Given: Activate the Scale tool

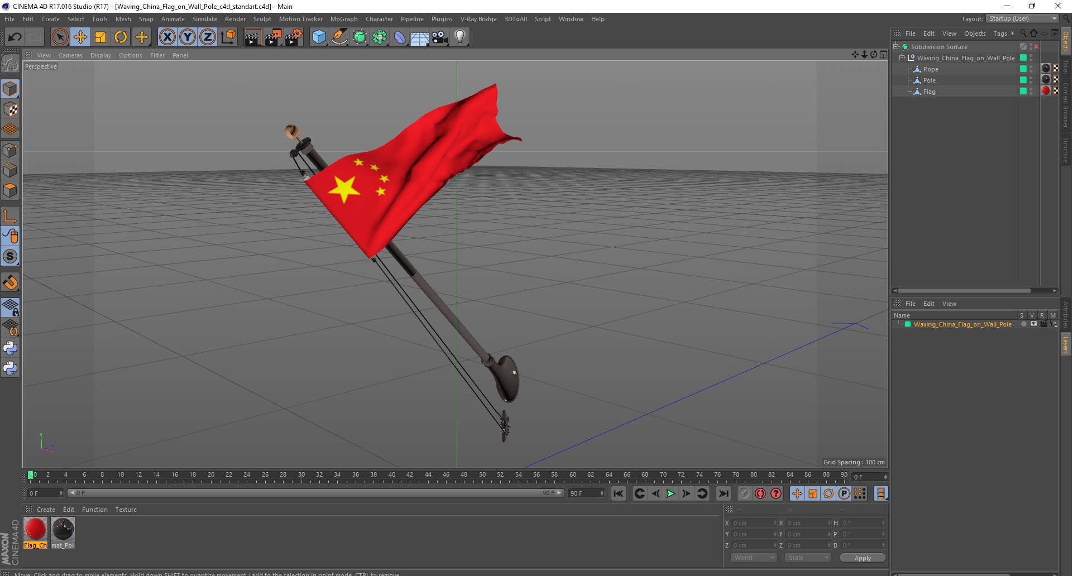Looking at the screenshot, I should [x=100, y=37].
